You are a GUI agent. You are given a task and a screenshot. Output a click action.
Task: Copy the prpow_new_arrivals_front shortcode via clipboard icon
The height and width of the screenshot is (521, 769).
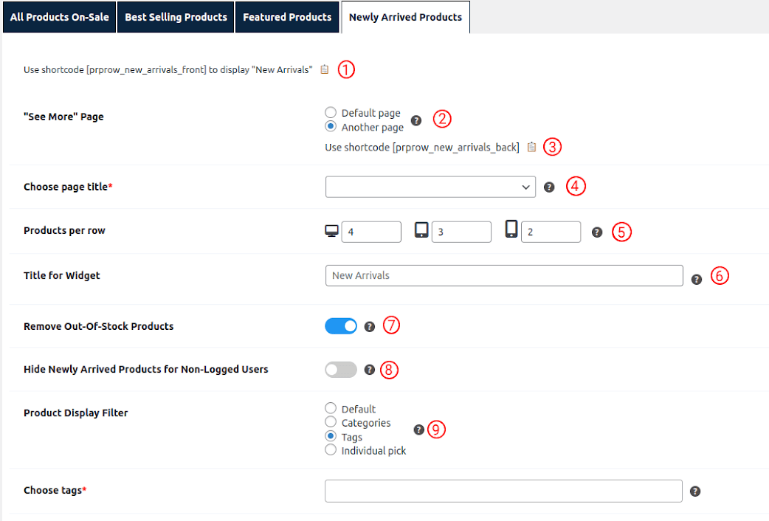[x=324, y=69]
